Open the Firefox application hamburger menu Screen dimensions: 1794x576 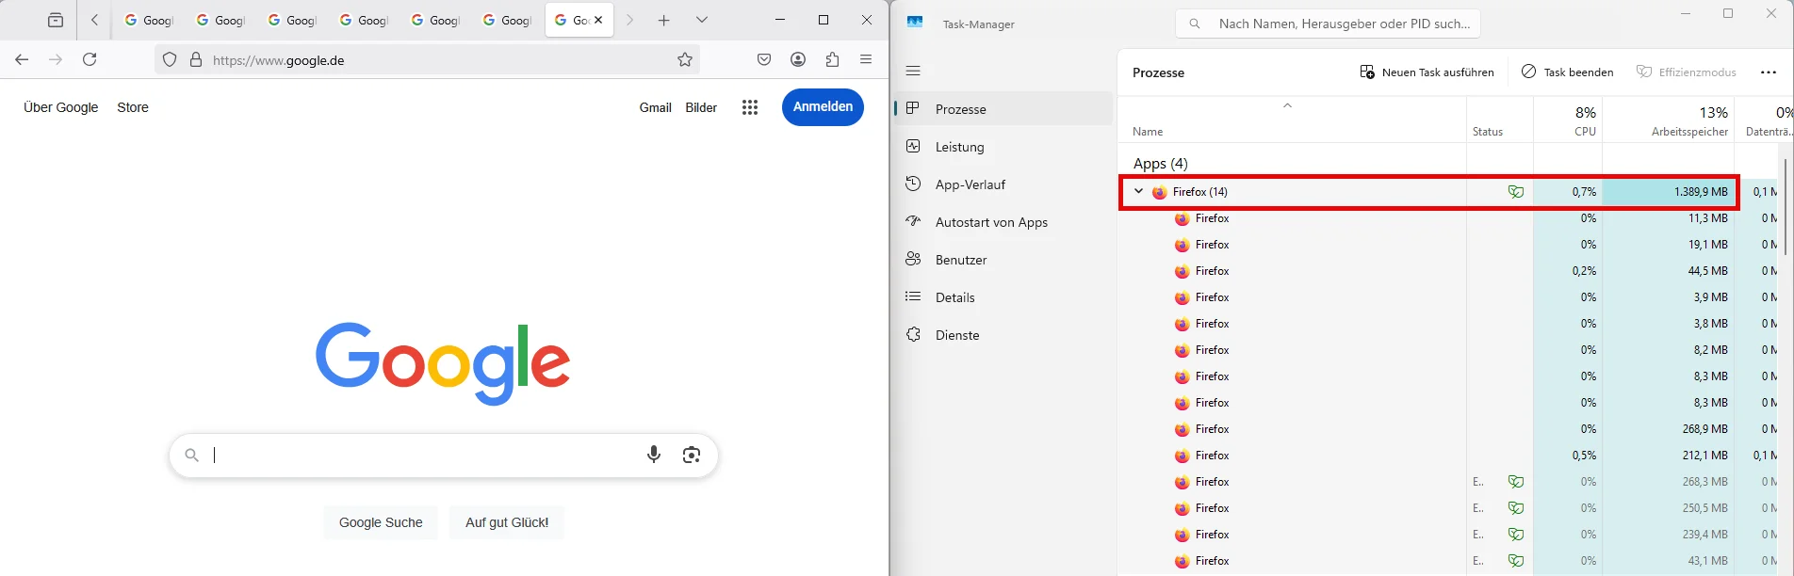pos(866,59)
